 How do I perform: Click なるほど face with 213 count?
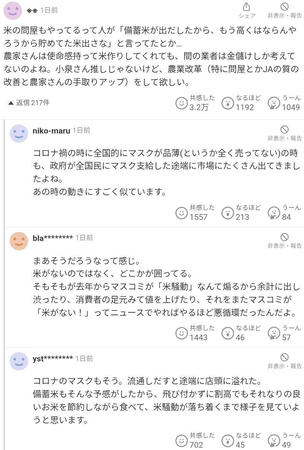(228, 213)
